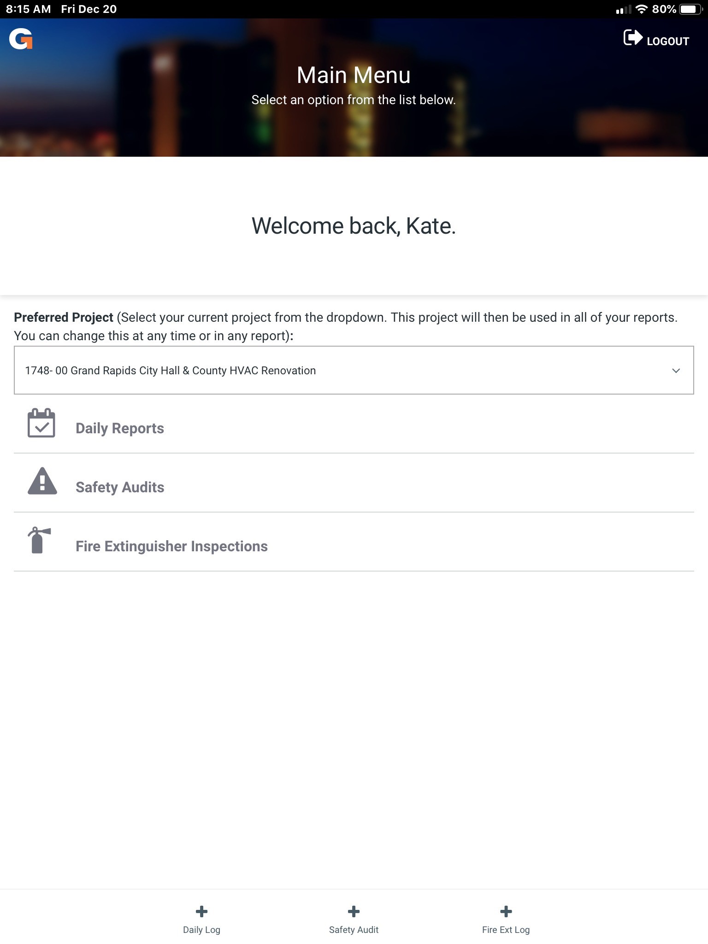This screenshot has height=944, width=708.
Task: Click the plus icon above Daily Log
Action: [x=201, y=911]
